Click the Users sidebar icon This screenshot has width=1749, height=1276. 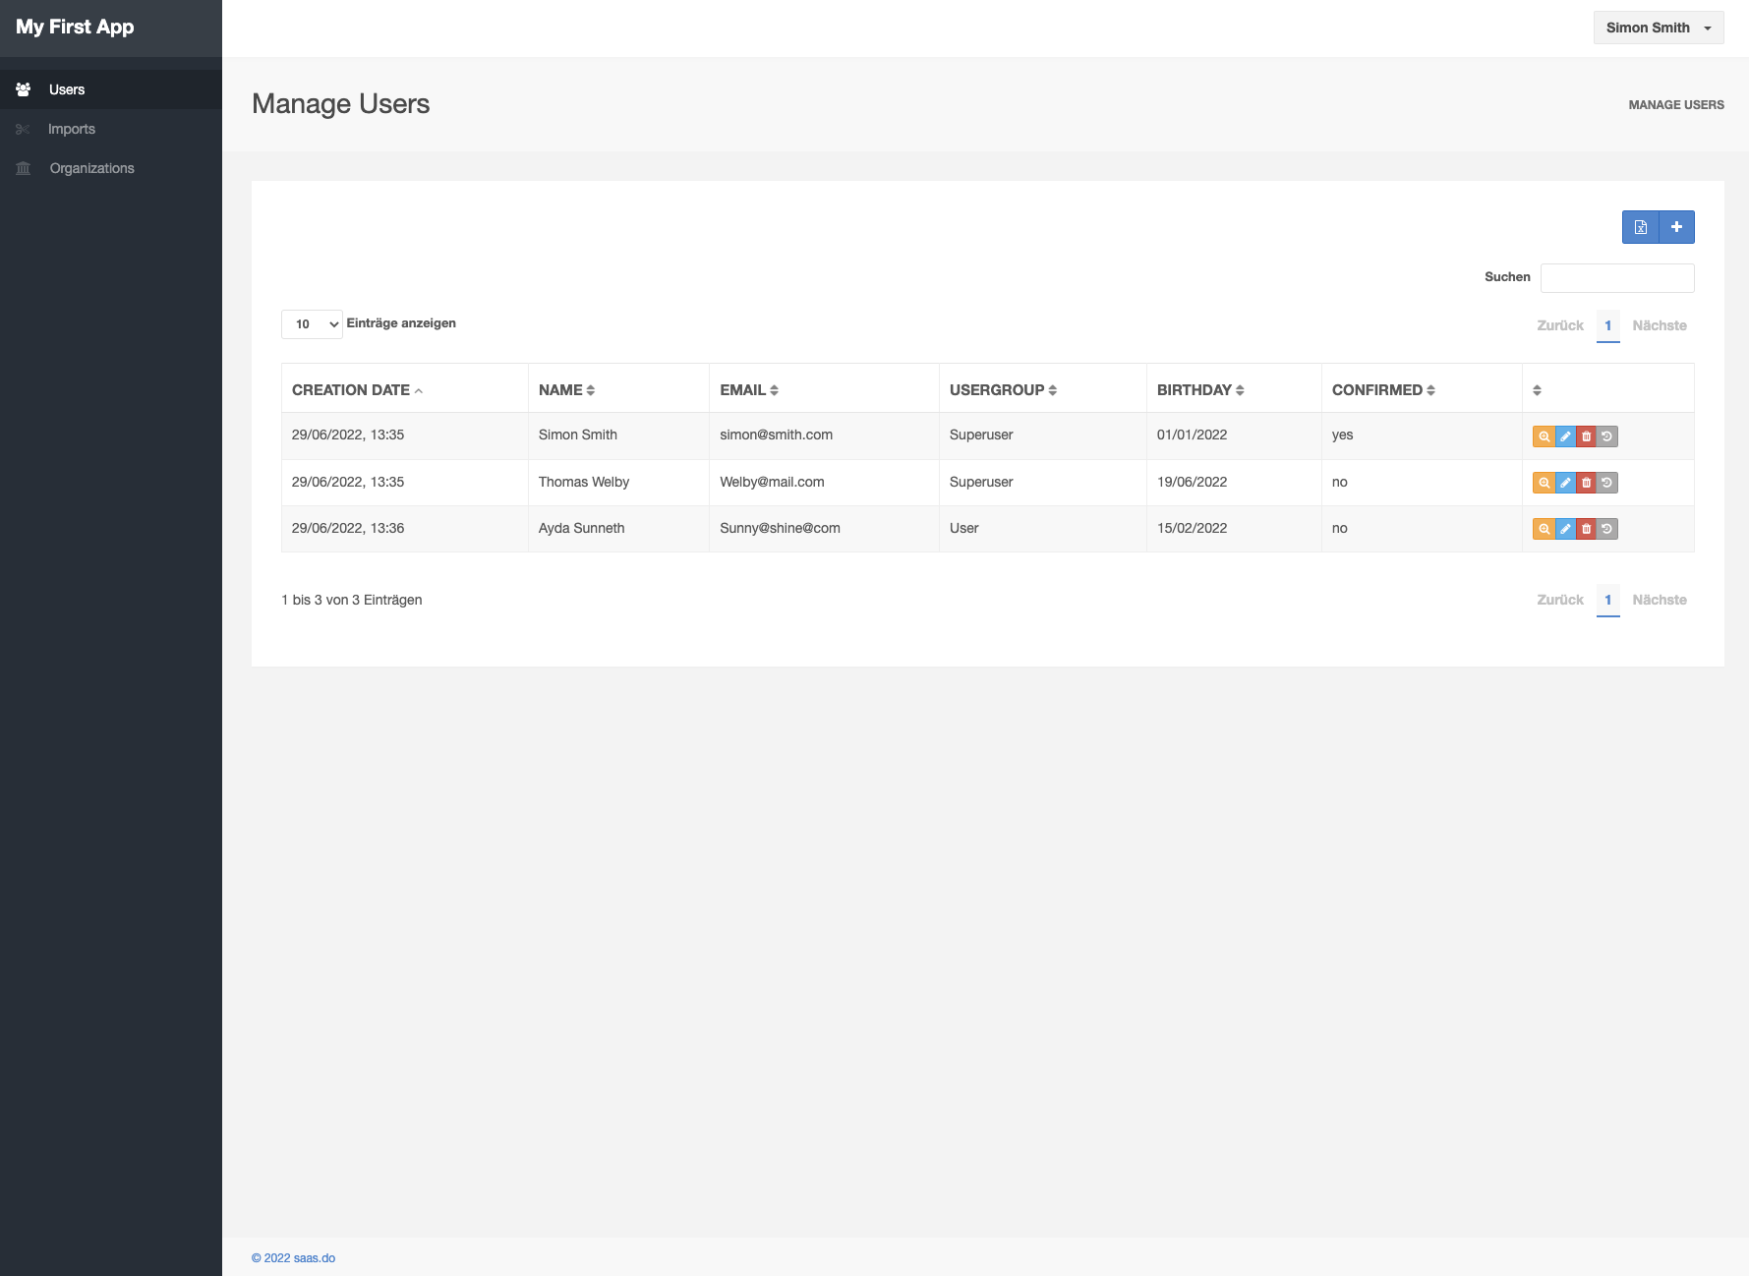click(x=23, y=88)
